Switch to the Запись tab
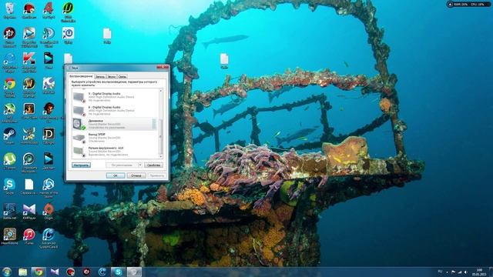493x277 pixels. tap(100, 77)
